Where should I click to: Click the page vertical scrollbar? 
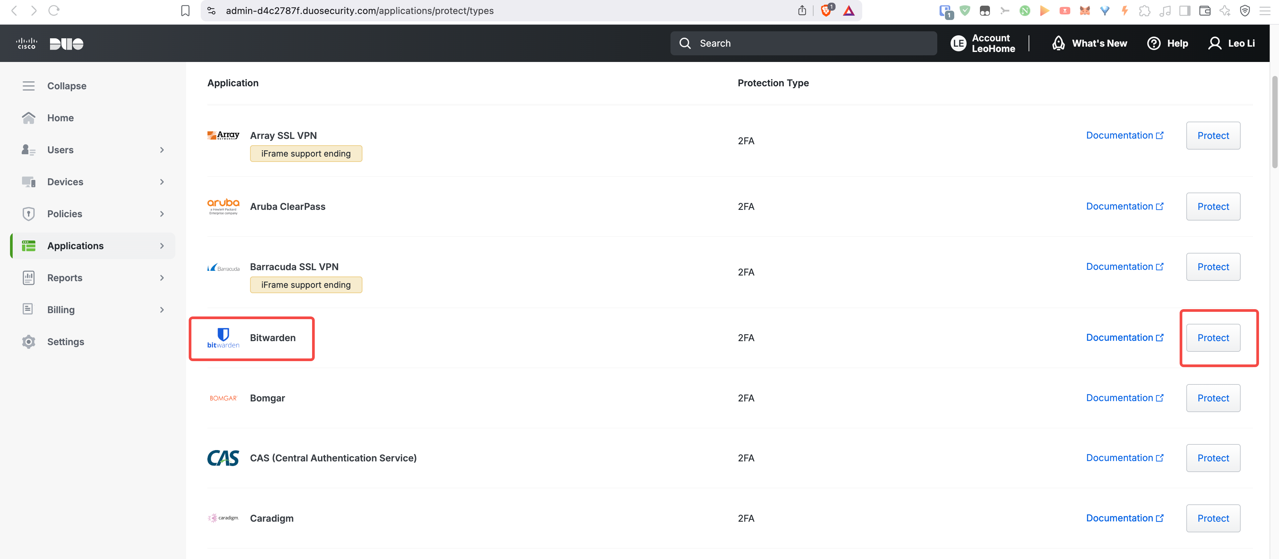1275,122
